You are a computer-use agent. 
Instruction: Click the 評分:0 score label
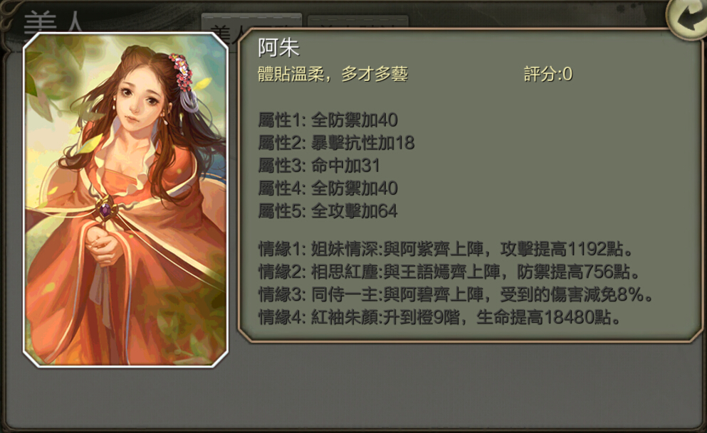(x=548, y=74)
